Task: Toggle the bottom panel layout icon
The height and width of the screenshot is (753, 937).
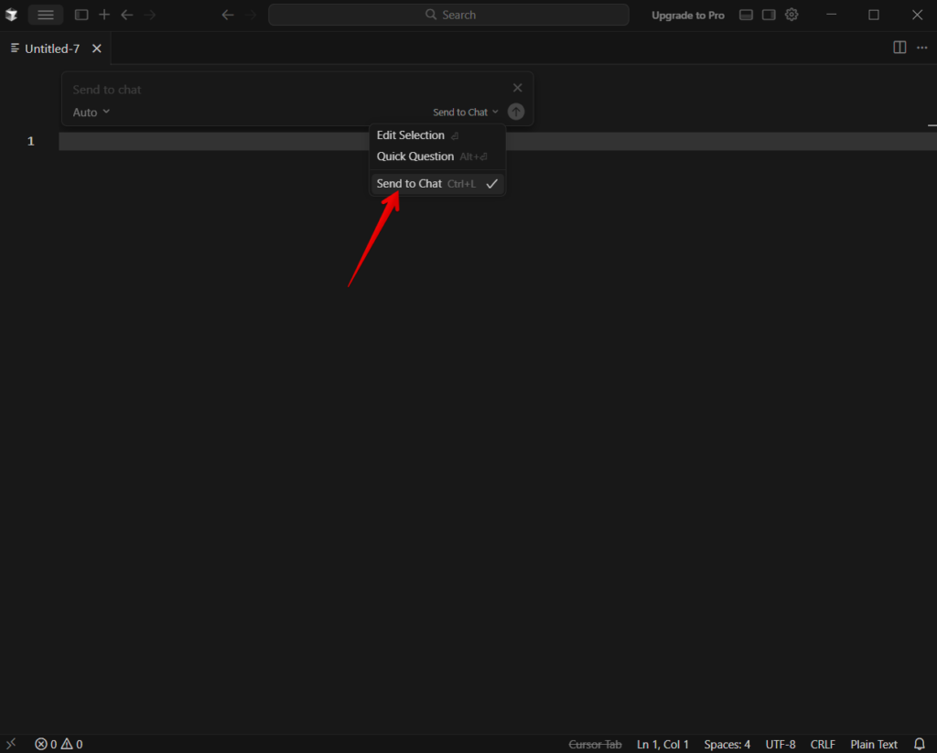Action: [746, 15]
